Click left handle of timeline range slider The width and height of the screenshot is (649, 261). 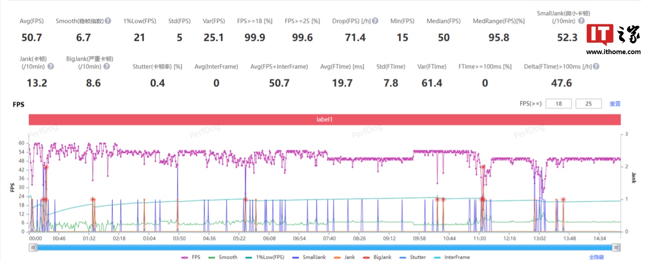33,247
